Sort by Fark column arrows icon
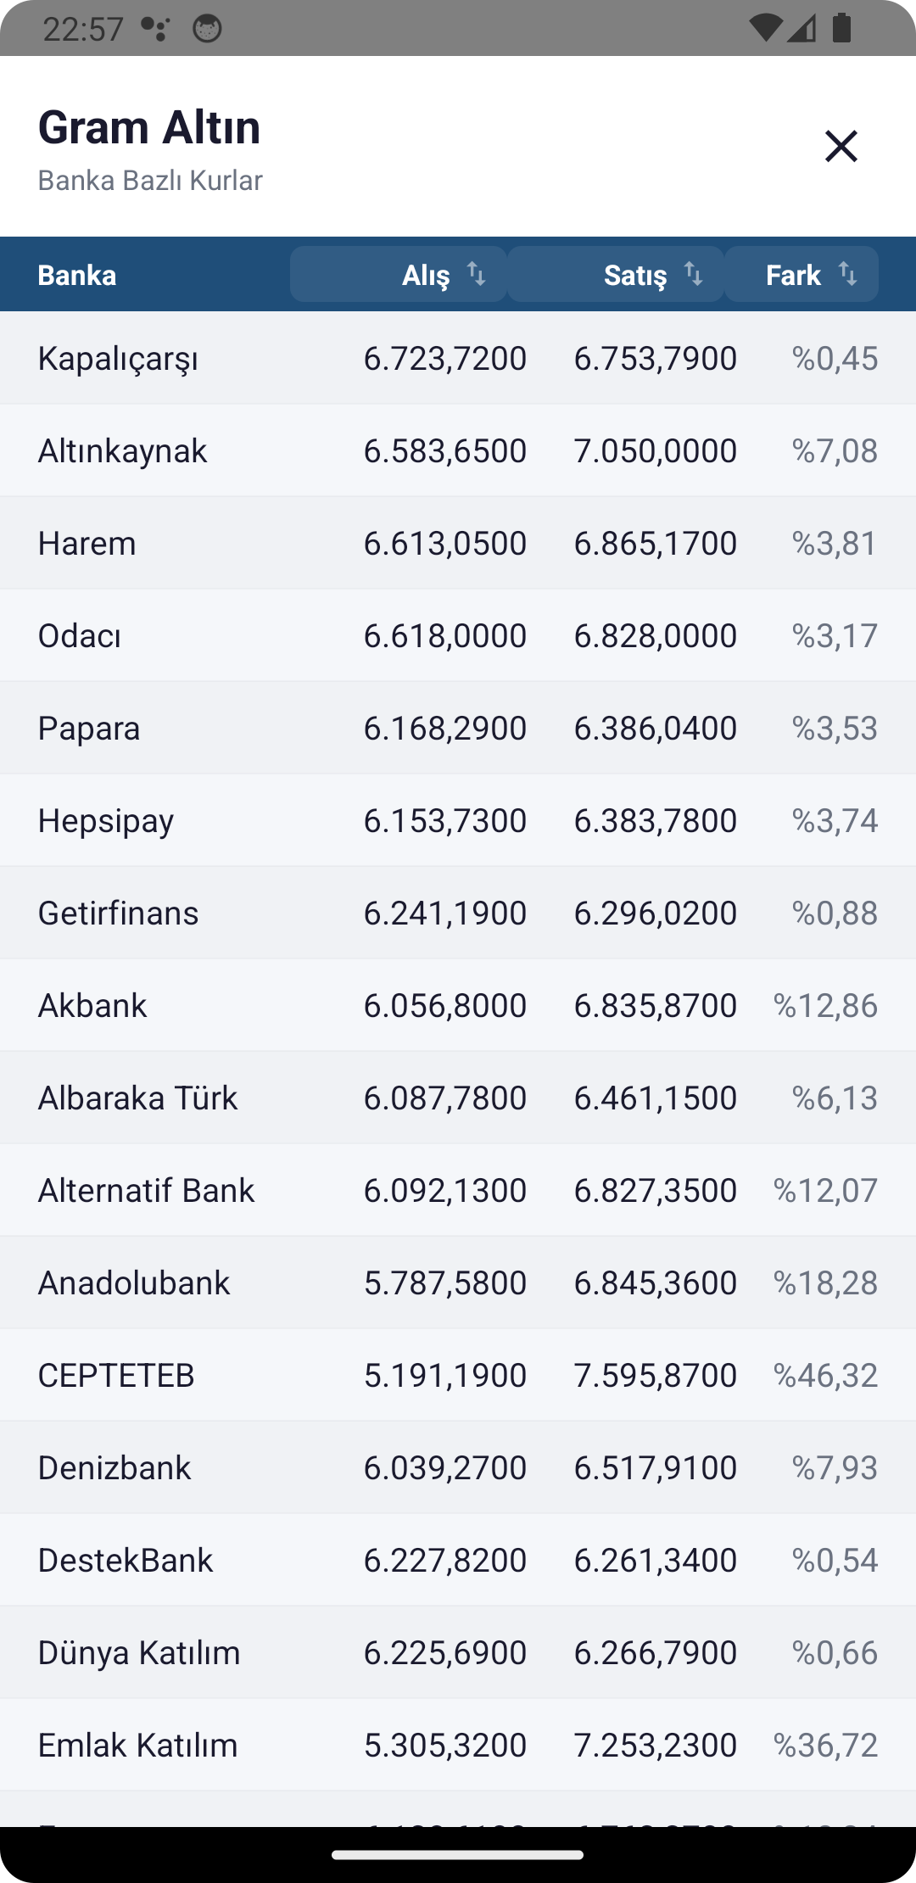This screenshot has height=1883, width=916. (847, 274)
